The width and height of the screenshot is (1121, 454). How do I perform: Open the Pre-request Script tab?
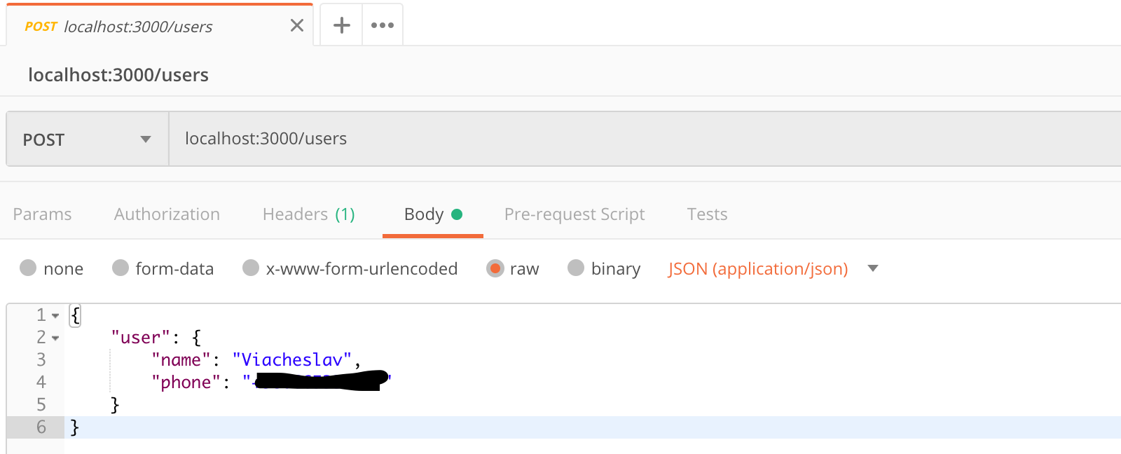click(x=575, y=214)
